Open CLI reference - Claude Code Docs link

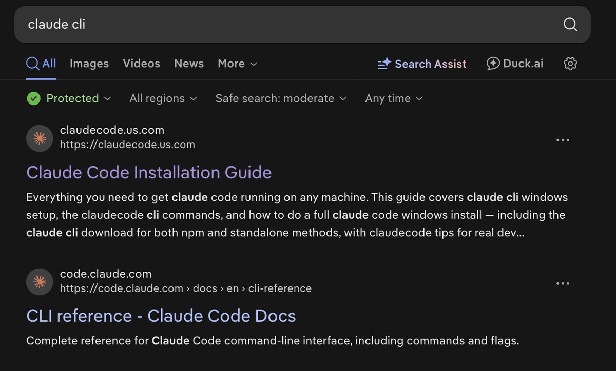(x=161, y=316)
